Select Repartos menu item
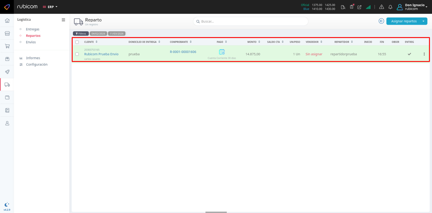This screenshot has width=432, height=213. pos(33,36)
